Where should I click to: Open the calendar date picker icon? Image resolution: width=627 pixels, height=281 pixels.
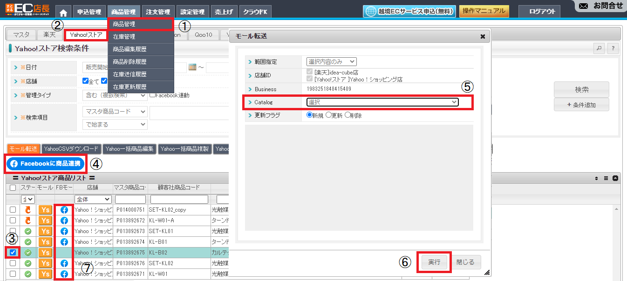(x=193, y=67)
